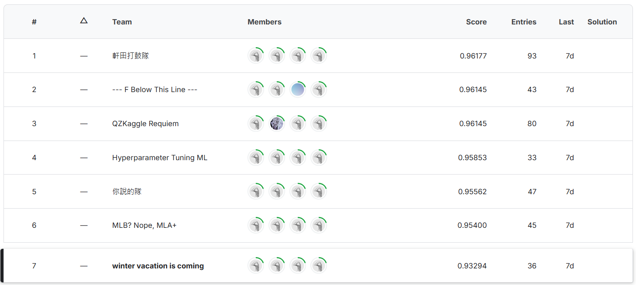Click the 0.96177 score in first row
636x285 pixels.
point(473,56)
